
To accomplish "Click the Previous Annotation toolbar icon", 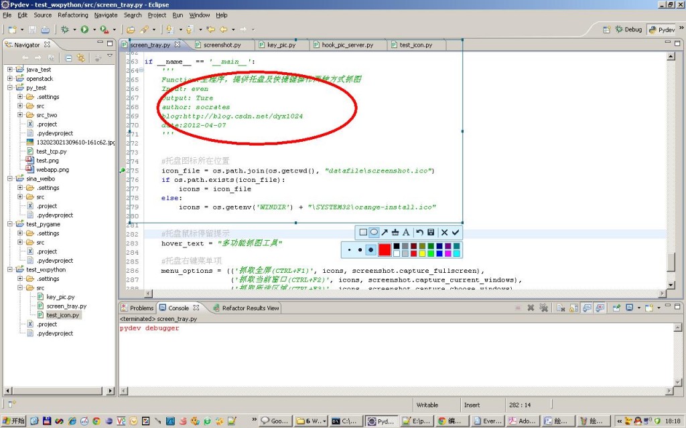I will pos(190,29).
